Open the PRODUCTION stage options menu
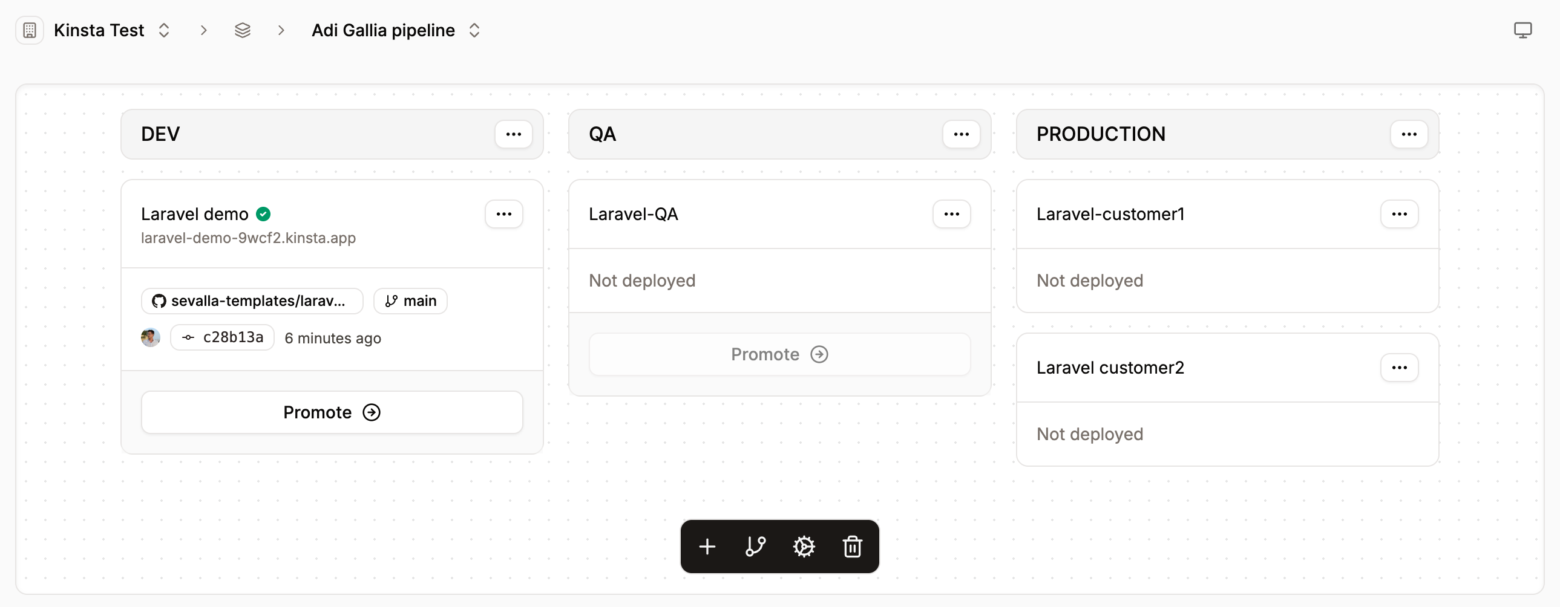Screen dimensions: 1560x607 [x=1409, y=134]
